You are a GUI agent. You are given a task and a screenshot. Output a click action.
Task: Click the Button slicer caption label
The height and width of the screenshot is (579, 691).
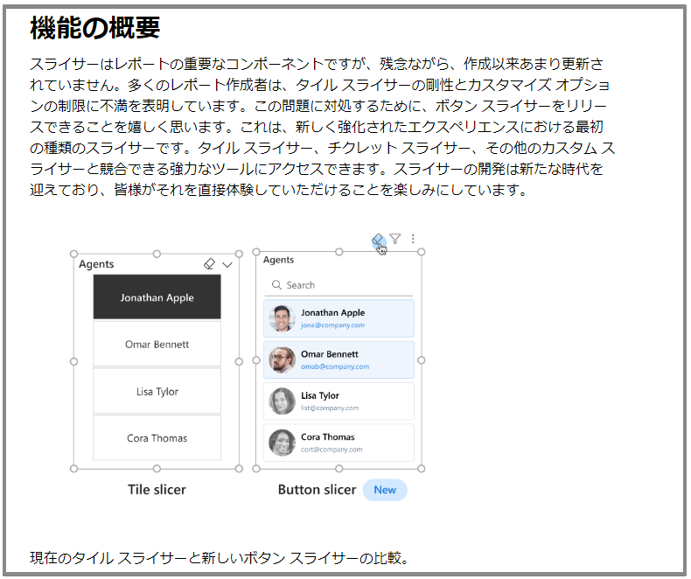coord(317,490)
